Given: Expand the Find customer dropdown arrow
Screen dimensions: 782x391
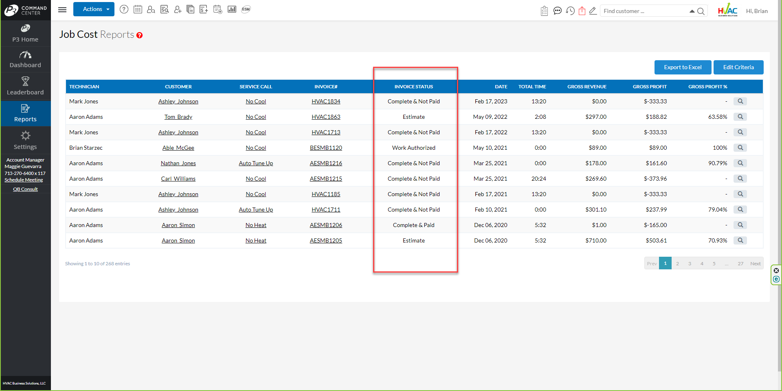Looking at the screenshot, I should click(x=692, y=11).
